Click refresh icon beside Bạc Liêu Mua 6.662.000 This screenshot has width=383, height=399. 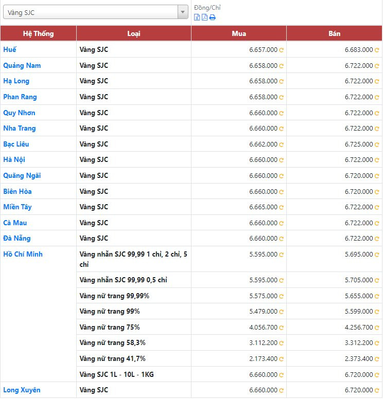[x=281, y=144]
